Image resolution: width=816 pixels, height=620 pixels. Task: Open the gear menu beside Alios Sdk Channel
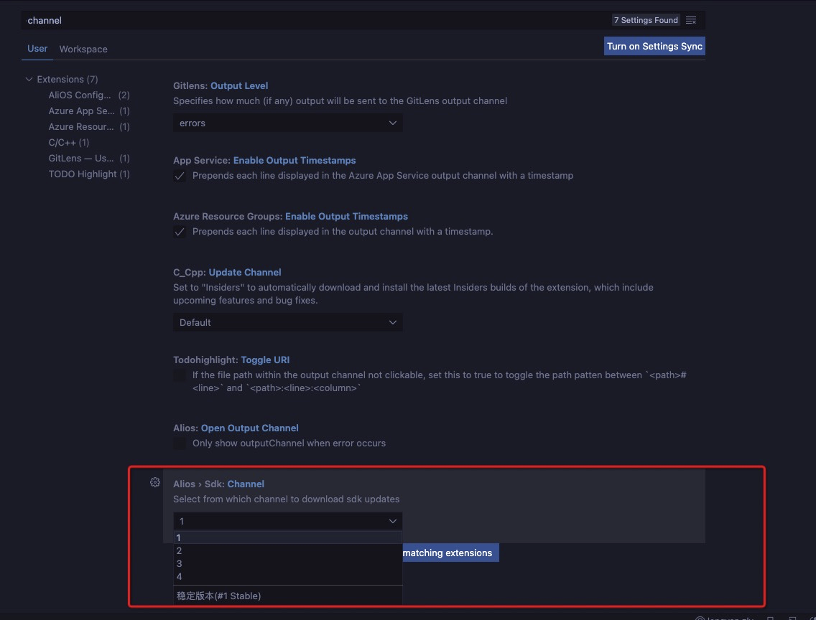(x=155, y=483)
